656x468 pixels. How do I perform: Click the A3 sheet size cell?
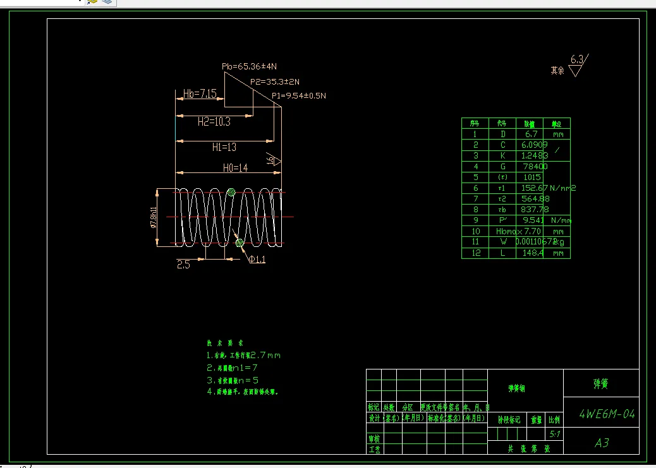602,443
